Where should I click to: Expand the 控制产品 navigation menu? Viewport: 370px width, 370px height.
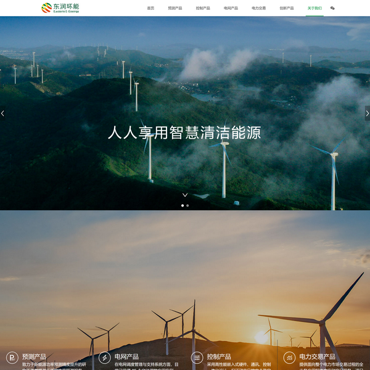(203, 8)
